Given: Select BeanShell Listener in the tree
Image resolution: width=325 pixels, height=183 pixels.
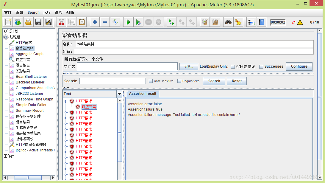Looking at the screenshot, I should [31, 77].
